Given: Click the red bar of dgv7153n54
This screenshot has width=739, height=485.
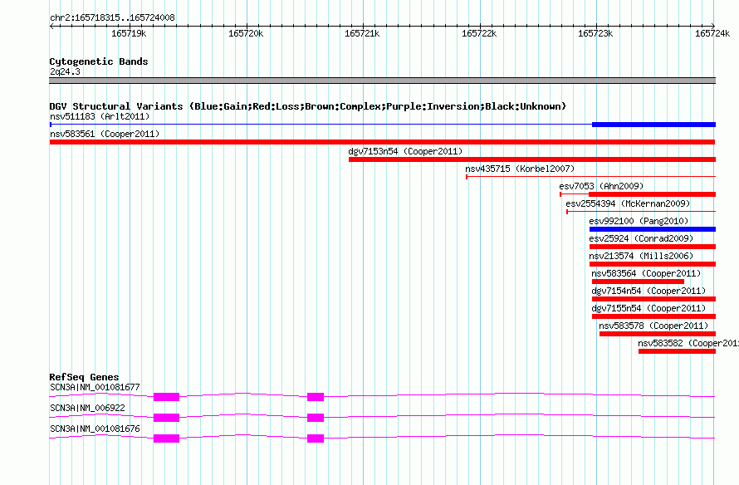Looking at the screenshot, I should pyautogui.click(x=532, y=159).
